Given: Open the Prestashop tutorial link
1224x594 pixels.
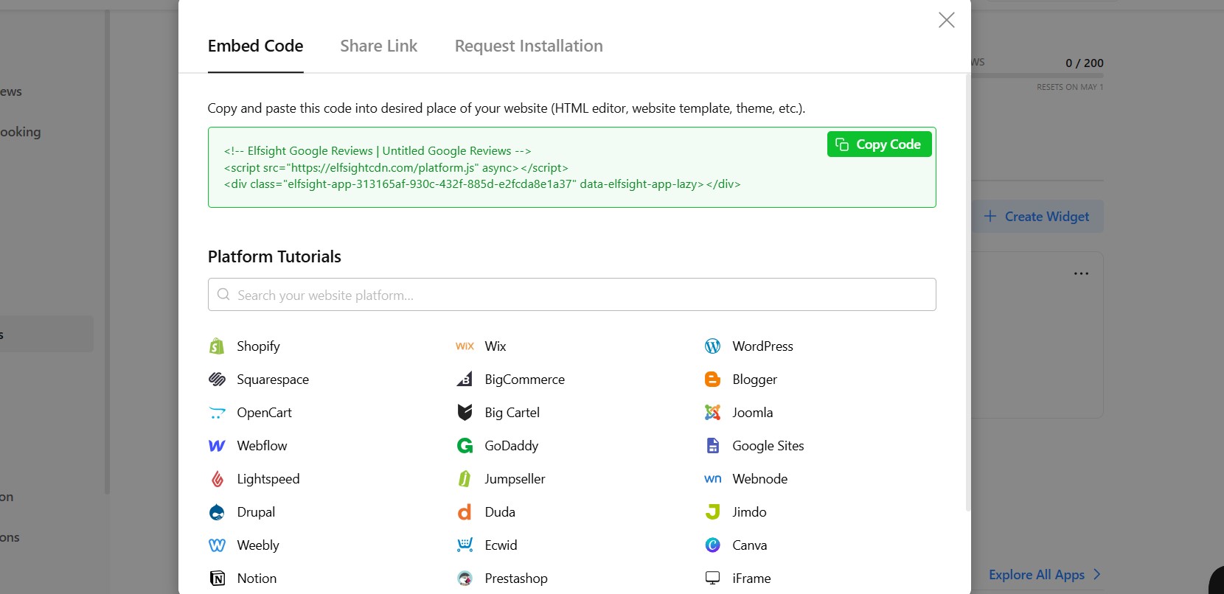Looking at the screenshot, I should tap(516, 579).
